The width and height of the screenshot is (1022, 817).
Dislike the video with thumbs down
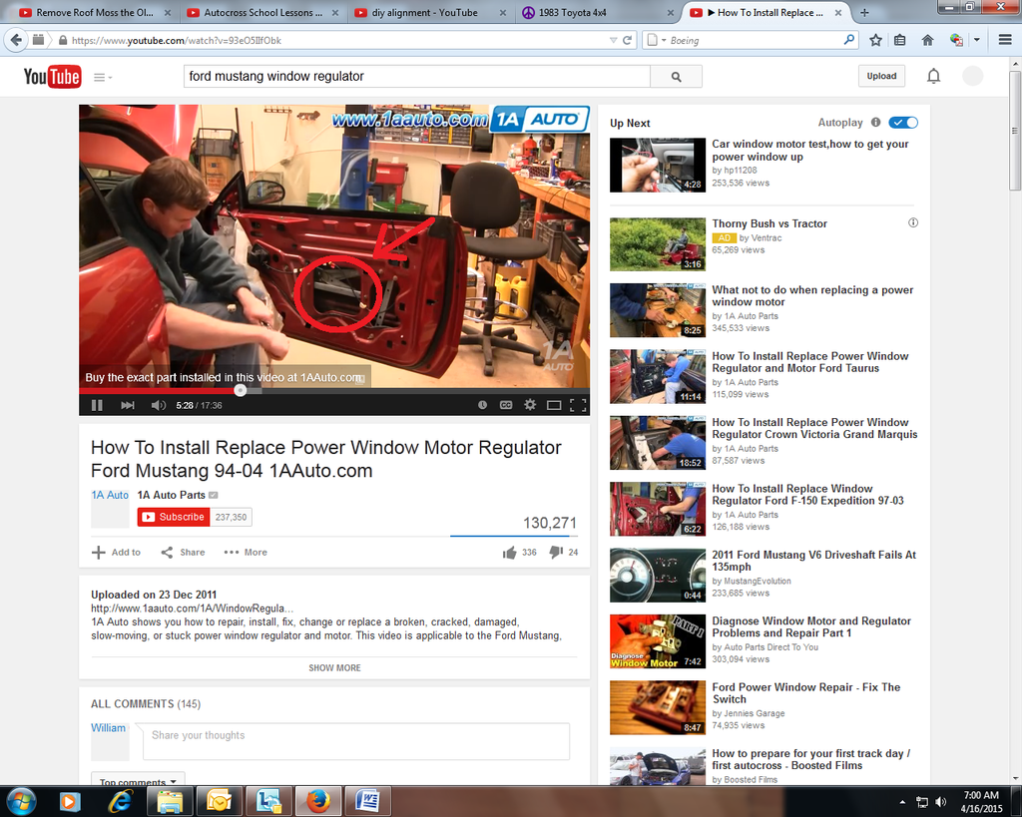(x=555, y=553)
